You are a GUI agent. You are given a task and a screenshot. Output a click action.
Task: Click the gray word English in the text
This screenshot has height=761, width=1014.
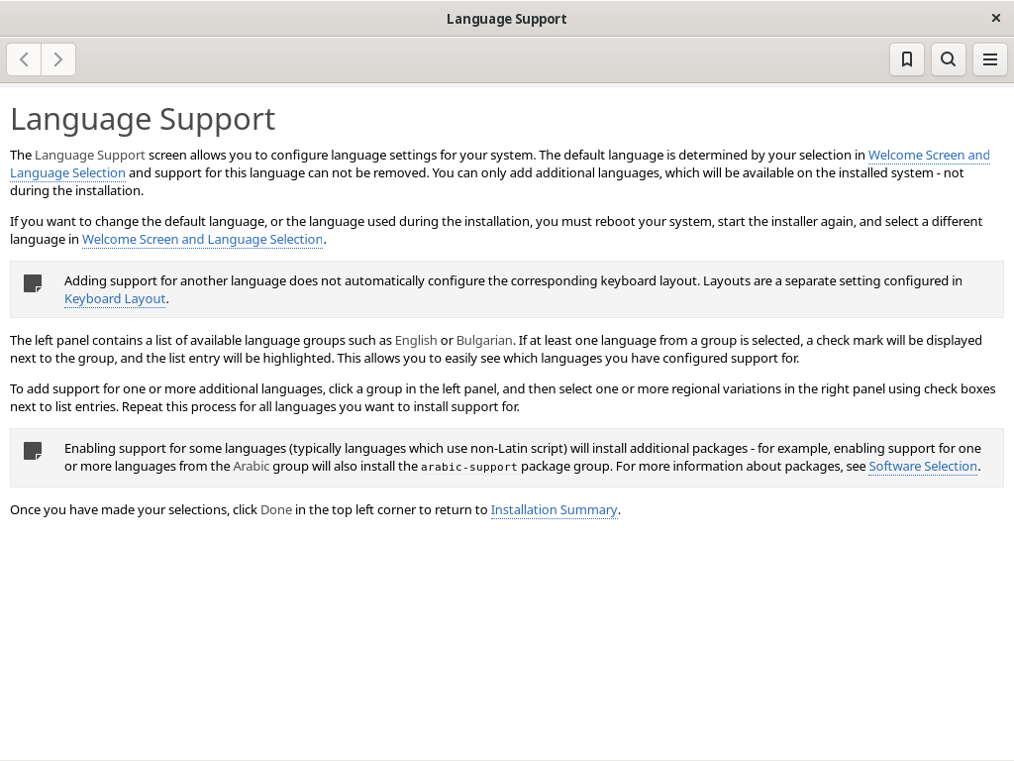[x=416, y=341]
